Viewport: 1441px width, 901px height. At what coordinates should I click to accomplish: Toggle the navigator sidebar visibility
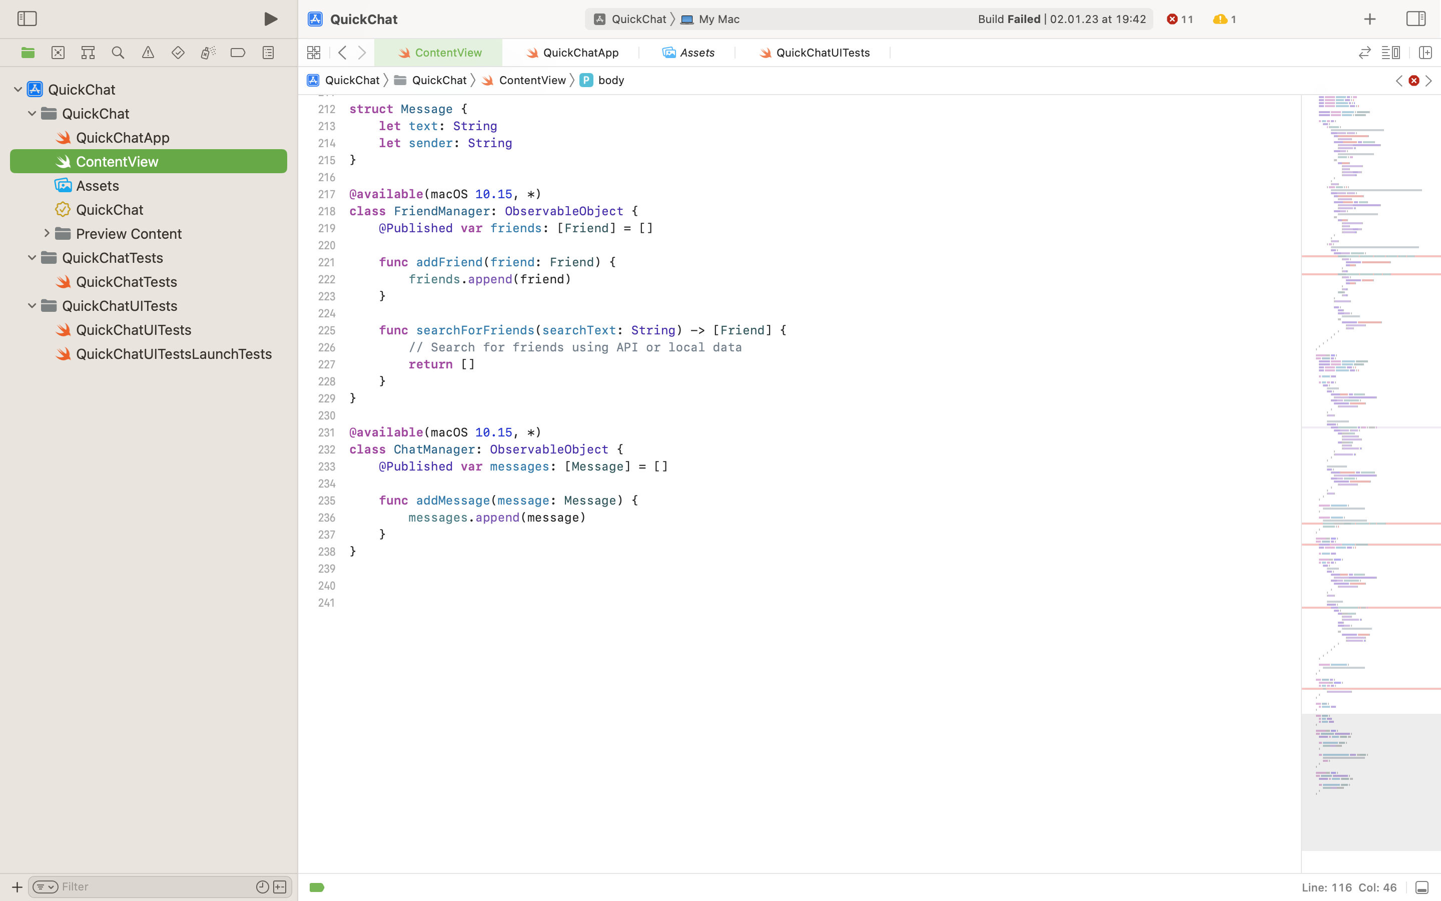coord(27,19)
